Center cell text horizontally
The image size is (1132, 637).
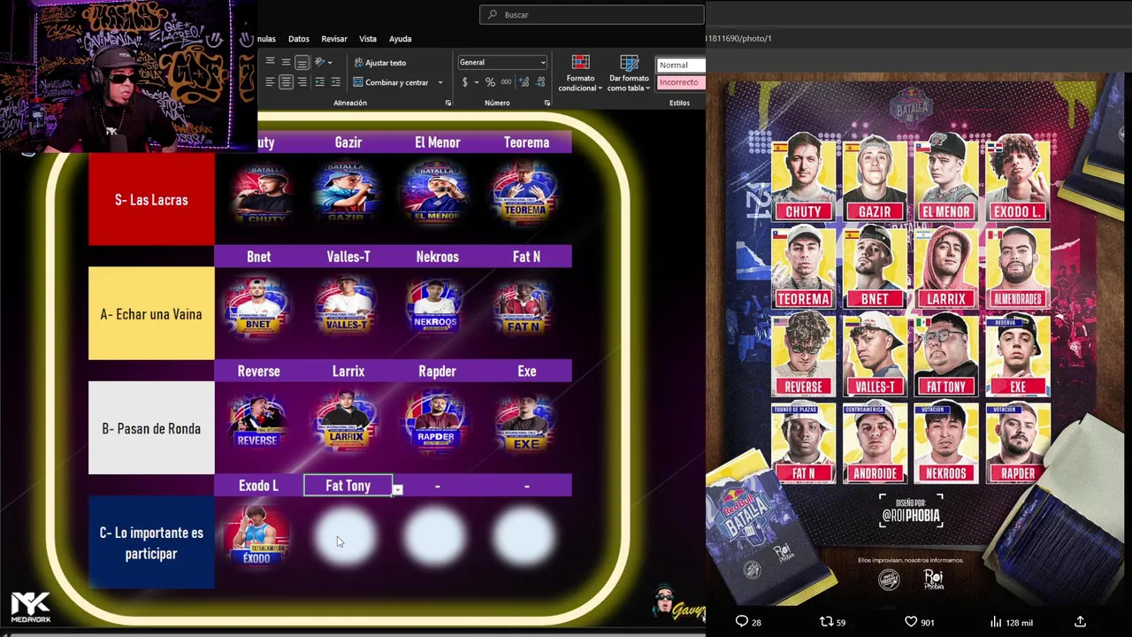[x=286, y=81]
